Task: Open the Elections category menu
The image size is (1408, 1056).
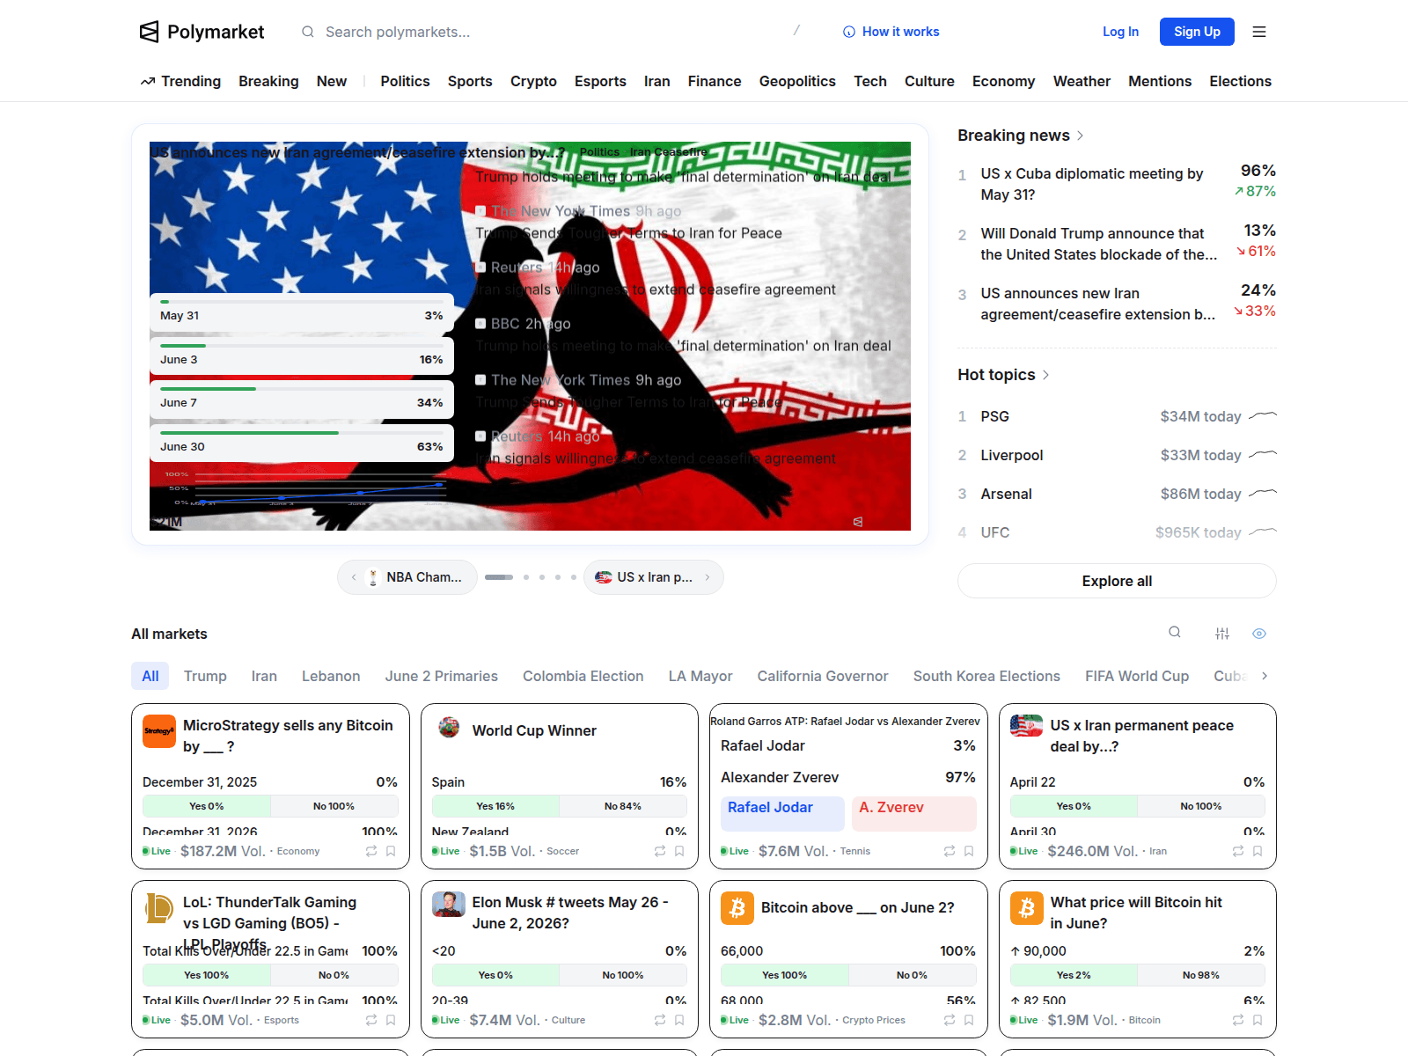Action: tap(1240, 81)
